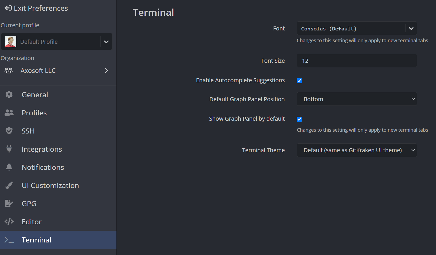Click the GPG signing icon
This screenshot has width=436, height=255.
pyautogui.click(x=9, y=203)
